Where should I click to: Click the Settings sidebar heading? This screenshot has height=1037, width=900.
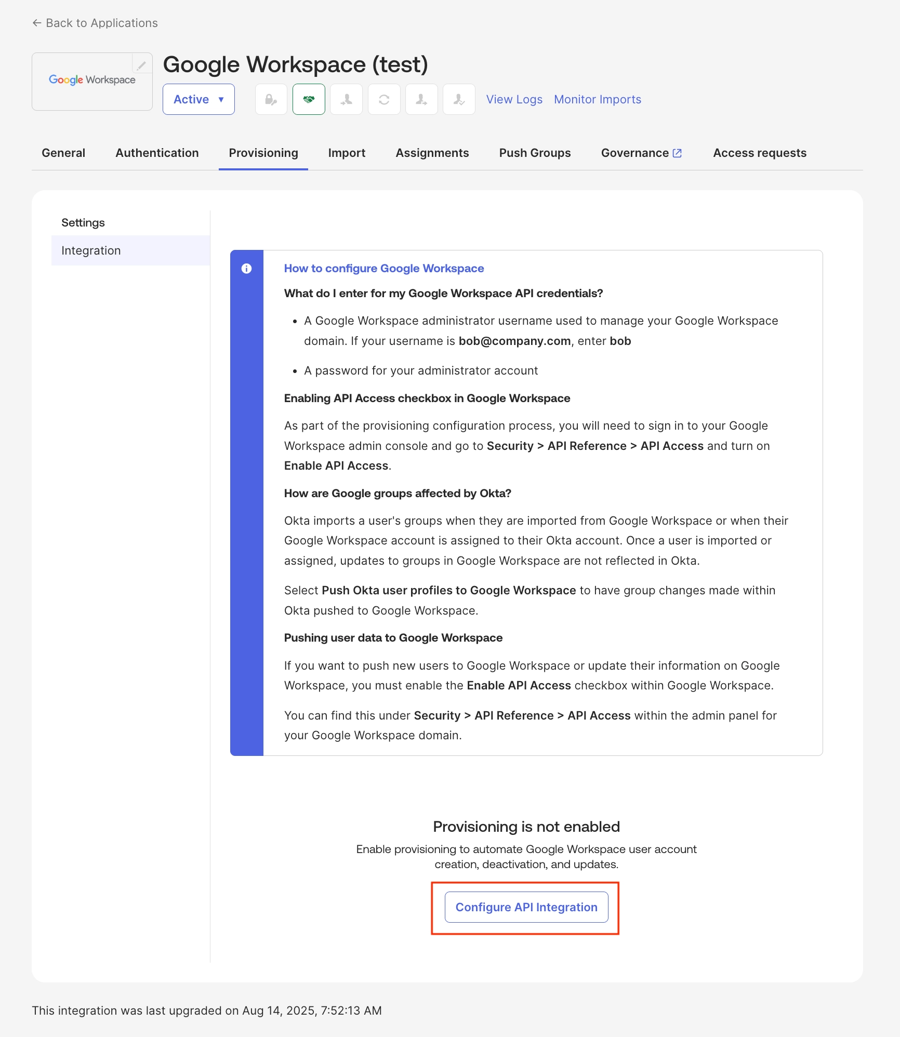click(x=83, y=223)
